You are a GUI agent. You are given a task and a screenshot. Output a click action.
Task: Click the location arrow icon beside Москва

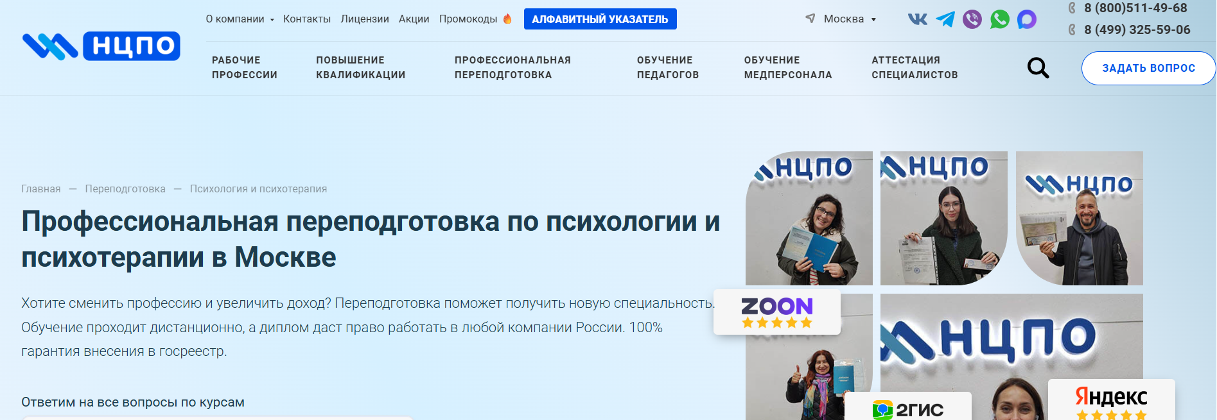810,19
